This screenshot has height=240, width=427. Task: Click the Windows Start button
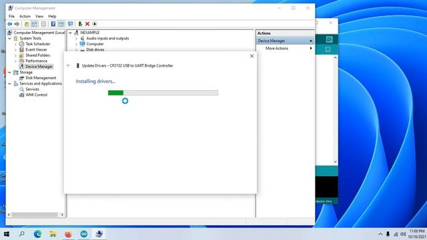pos(7,234)
